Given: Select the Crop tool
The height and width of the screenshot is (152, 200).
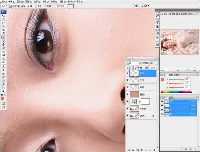Looking at the screenshot, I should click(3, 30).
